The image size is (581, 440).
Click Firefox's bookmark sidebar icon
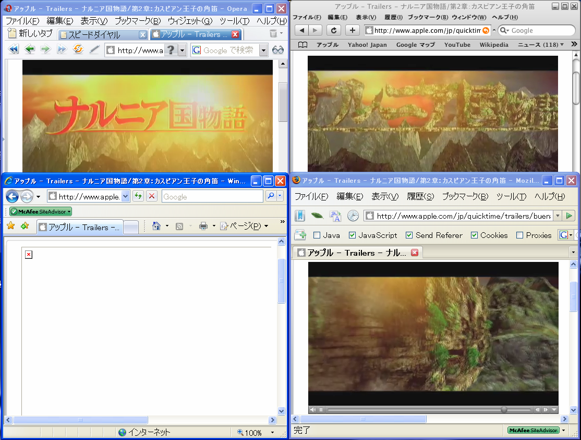(x=300, y=216)
